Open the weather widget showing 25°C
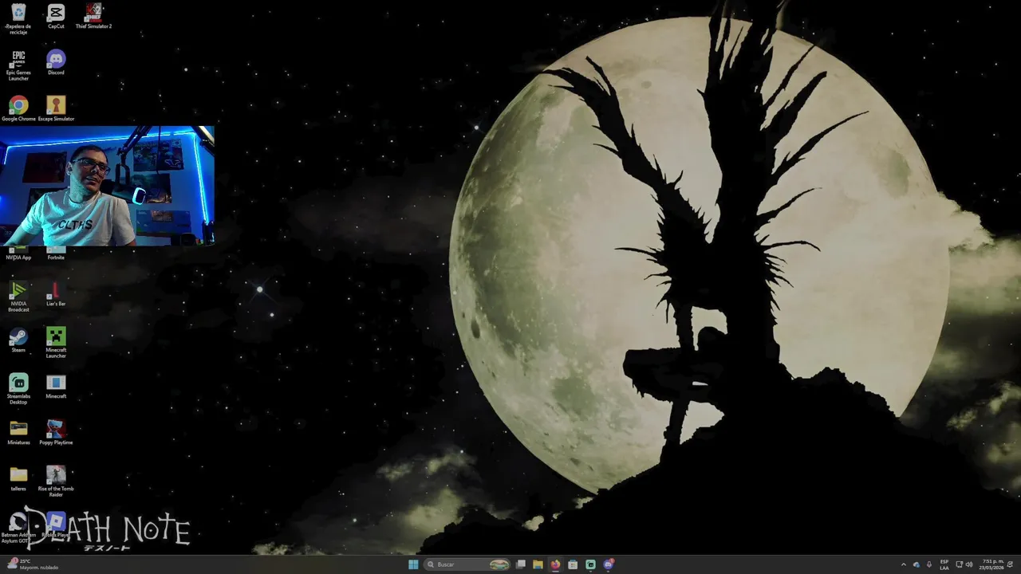 click(x=32, y=564)
